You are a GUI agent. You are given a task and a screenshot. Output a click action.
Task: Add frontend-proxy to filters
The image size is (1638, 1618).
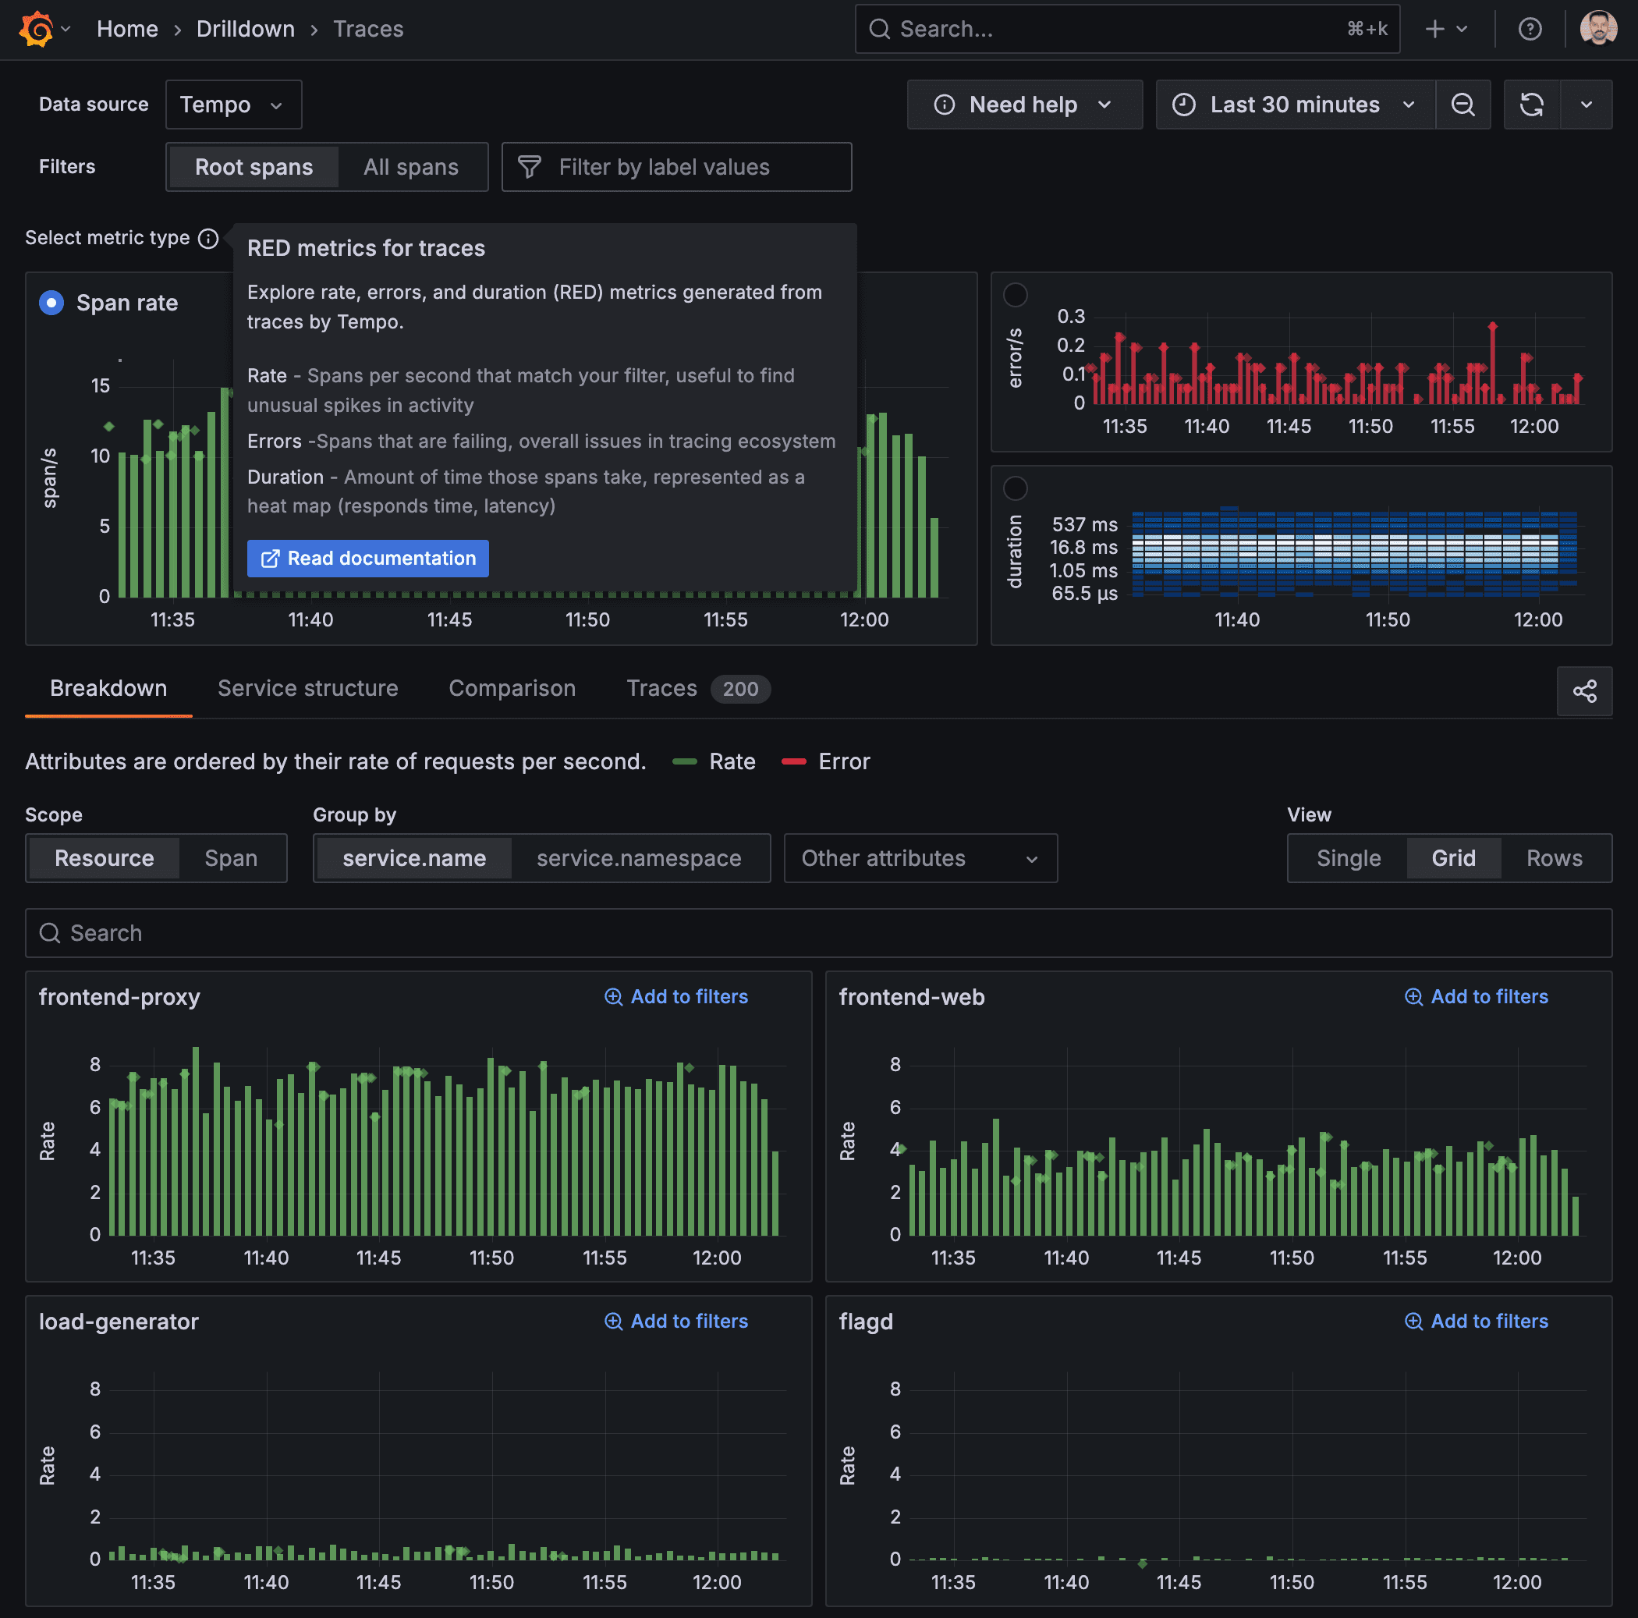tap(675, 996)
